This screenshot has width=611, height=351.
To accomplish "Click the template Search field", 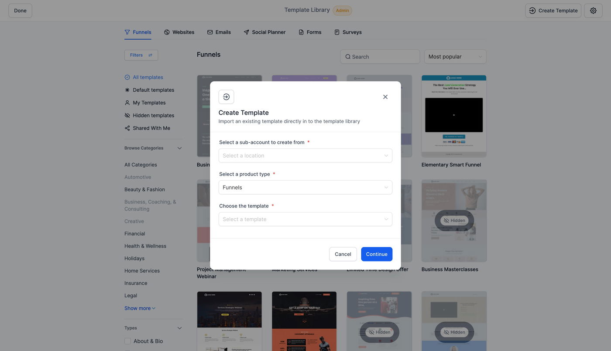I will 380,57.
